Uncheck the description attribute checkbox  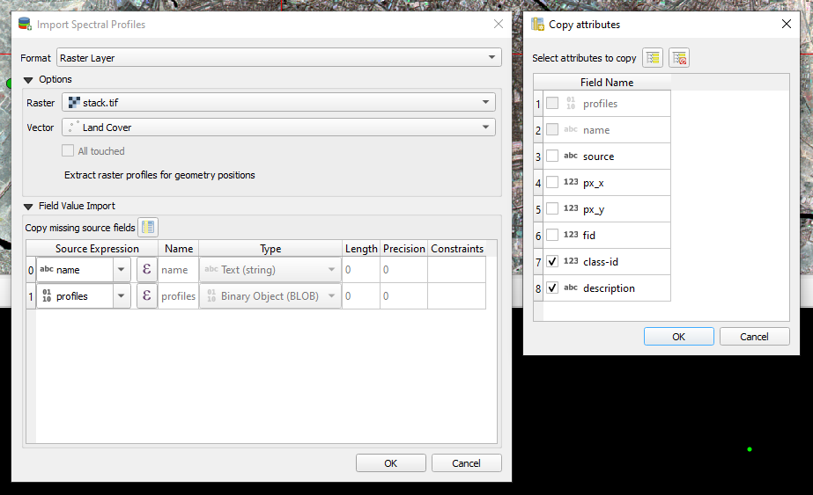(x=552, y=288)
